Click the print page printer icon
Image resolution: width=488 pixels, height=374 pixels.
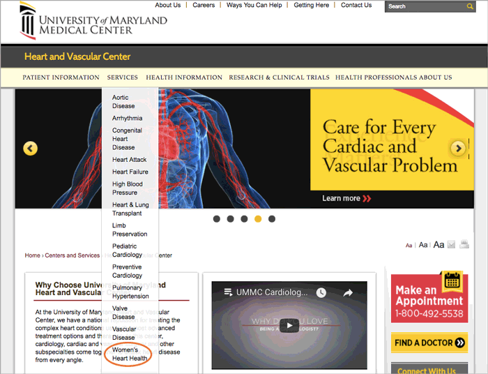click(464, 244)
